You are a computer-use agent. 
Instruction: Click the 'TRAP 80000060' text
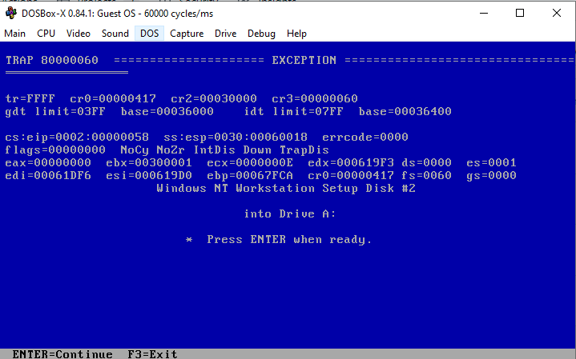52,60
